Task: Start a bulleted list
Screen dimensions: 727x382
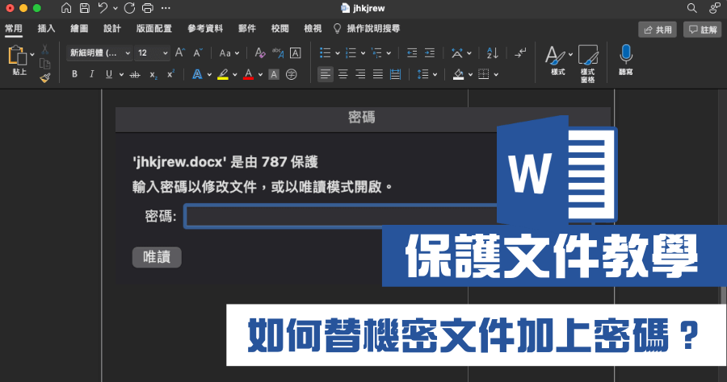Action: click(x=325, y=53)
